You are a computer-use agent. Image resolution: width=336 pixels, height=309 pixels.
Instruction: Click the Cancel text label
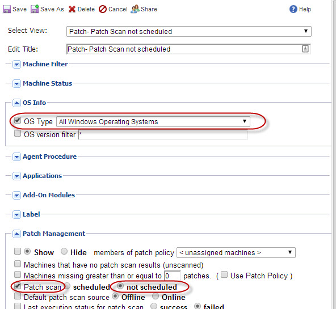point(118,9)
